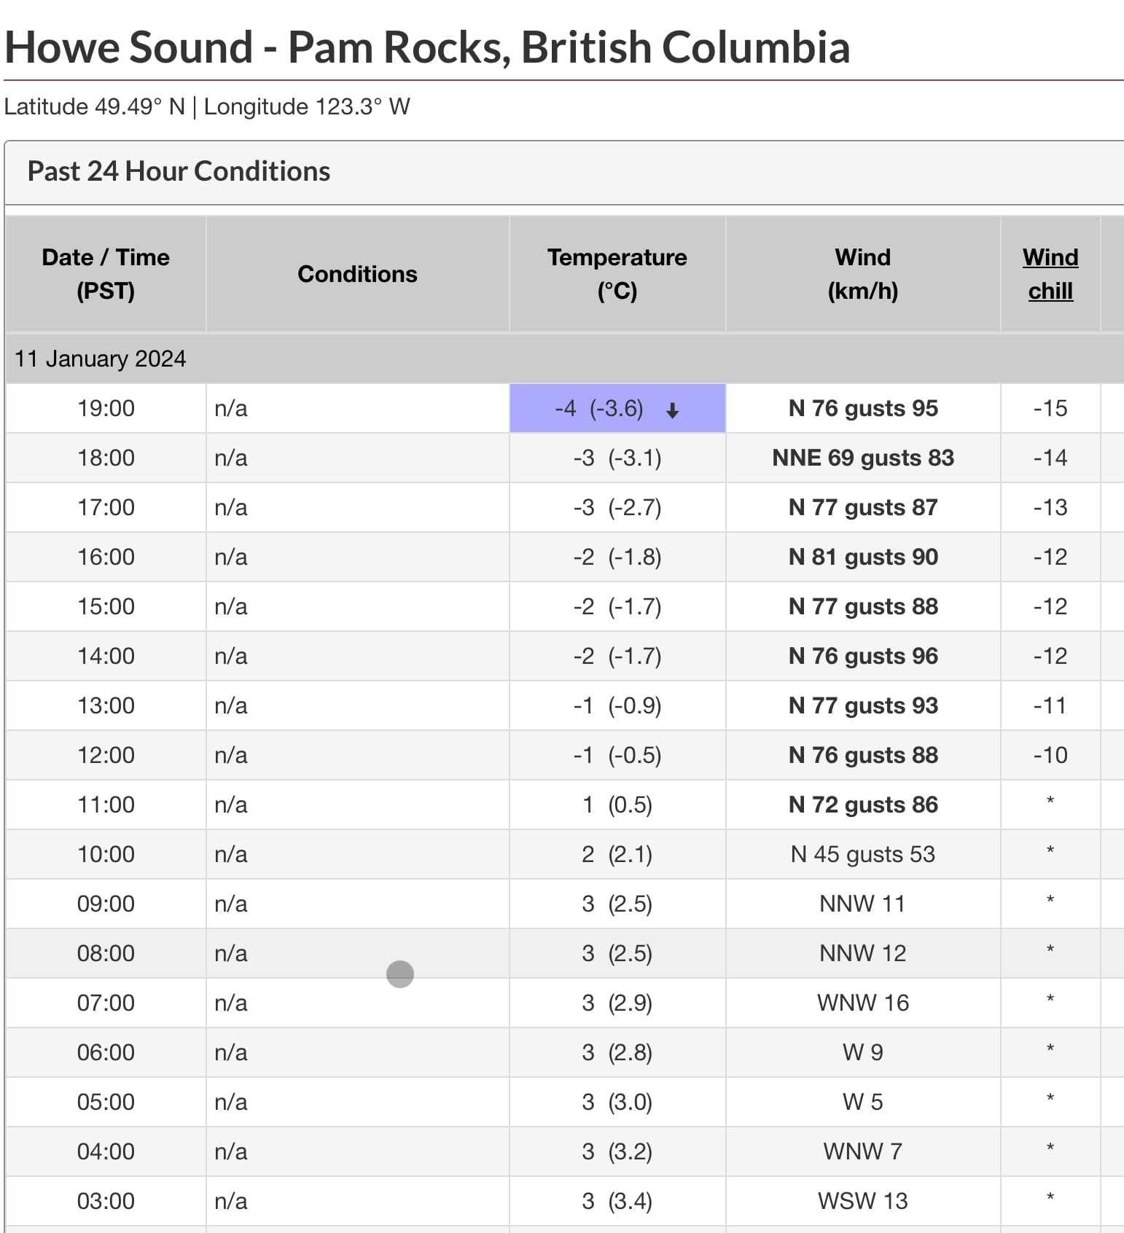
Task: Click temperature '-3 (-3.1)' at 18:00
Action: tap(617, 458)
